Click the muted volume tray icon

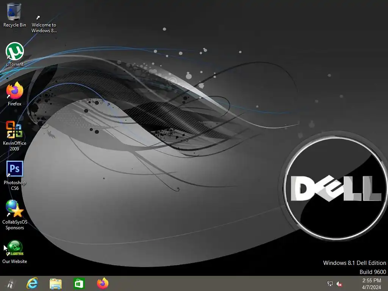[339, 284]
